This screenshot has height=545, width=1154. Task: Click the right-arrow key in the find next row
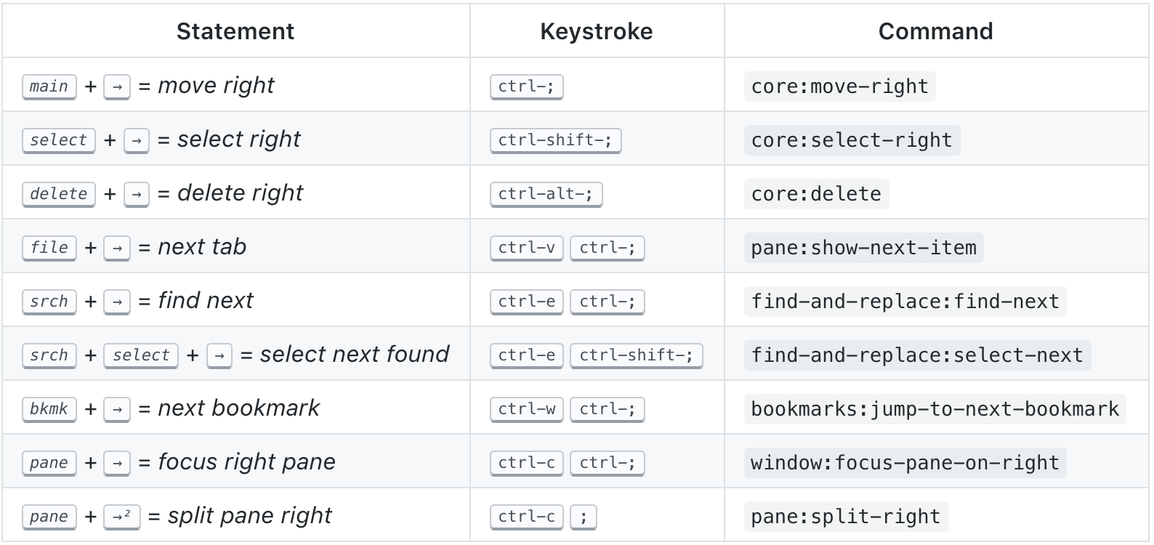pyautogui.click(x=117, y=302)
